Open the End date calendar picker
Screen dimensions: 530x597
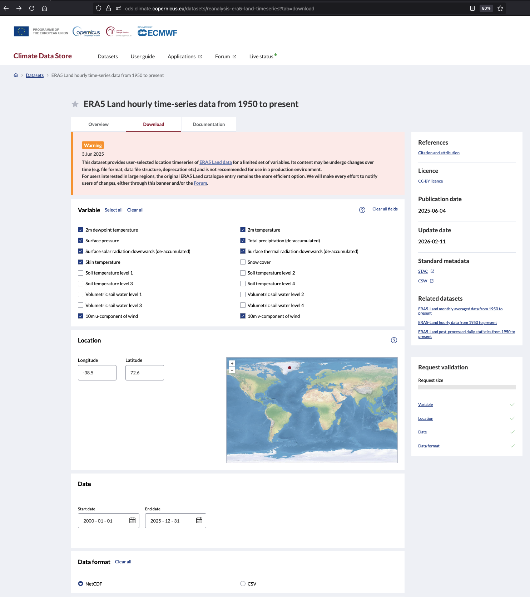tap(199, 521)
